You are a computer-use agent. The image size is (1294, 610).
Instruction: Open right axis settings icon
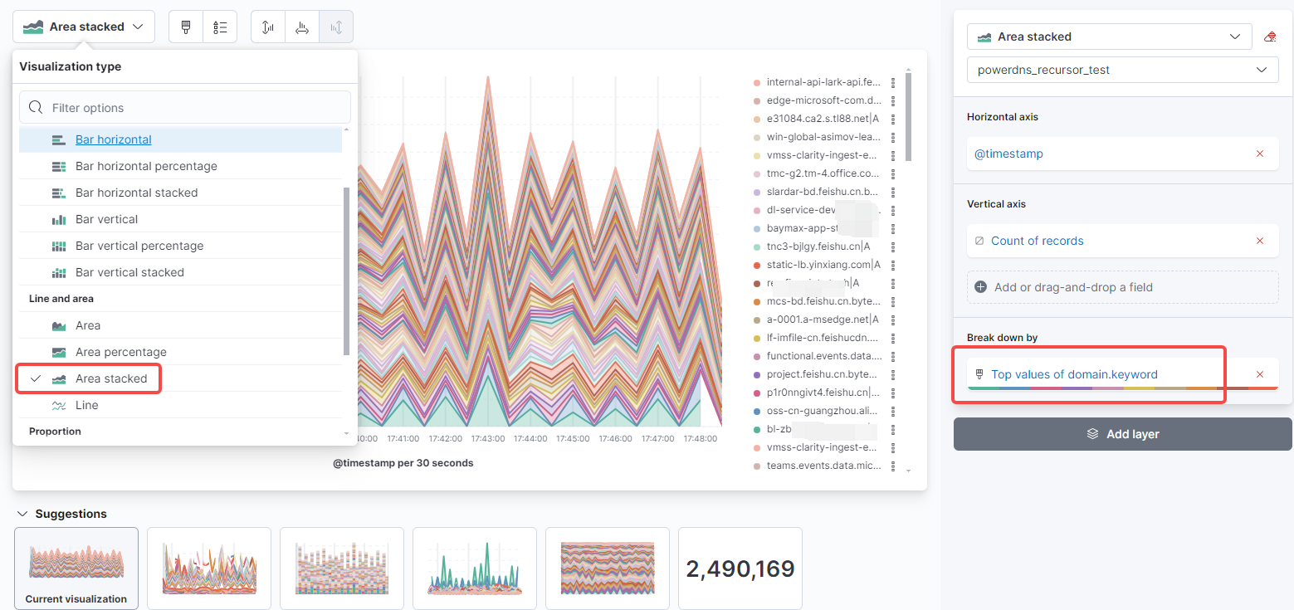coord(336,27)
